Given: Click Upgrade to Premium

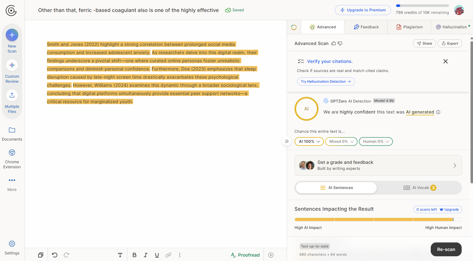Looking at the screenshot, I should pos(363,10).
